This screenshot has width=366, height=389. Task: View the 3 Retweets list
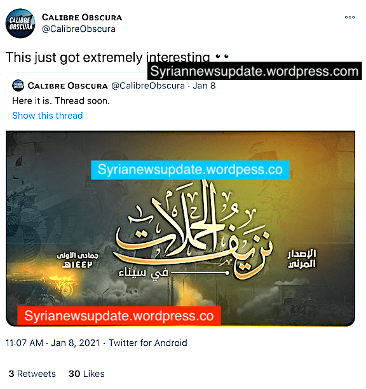click(x=32, y=374)
